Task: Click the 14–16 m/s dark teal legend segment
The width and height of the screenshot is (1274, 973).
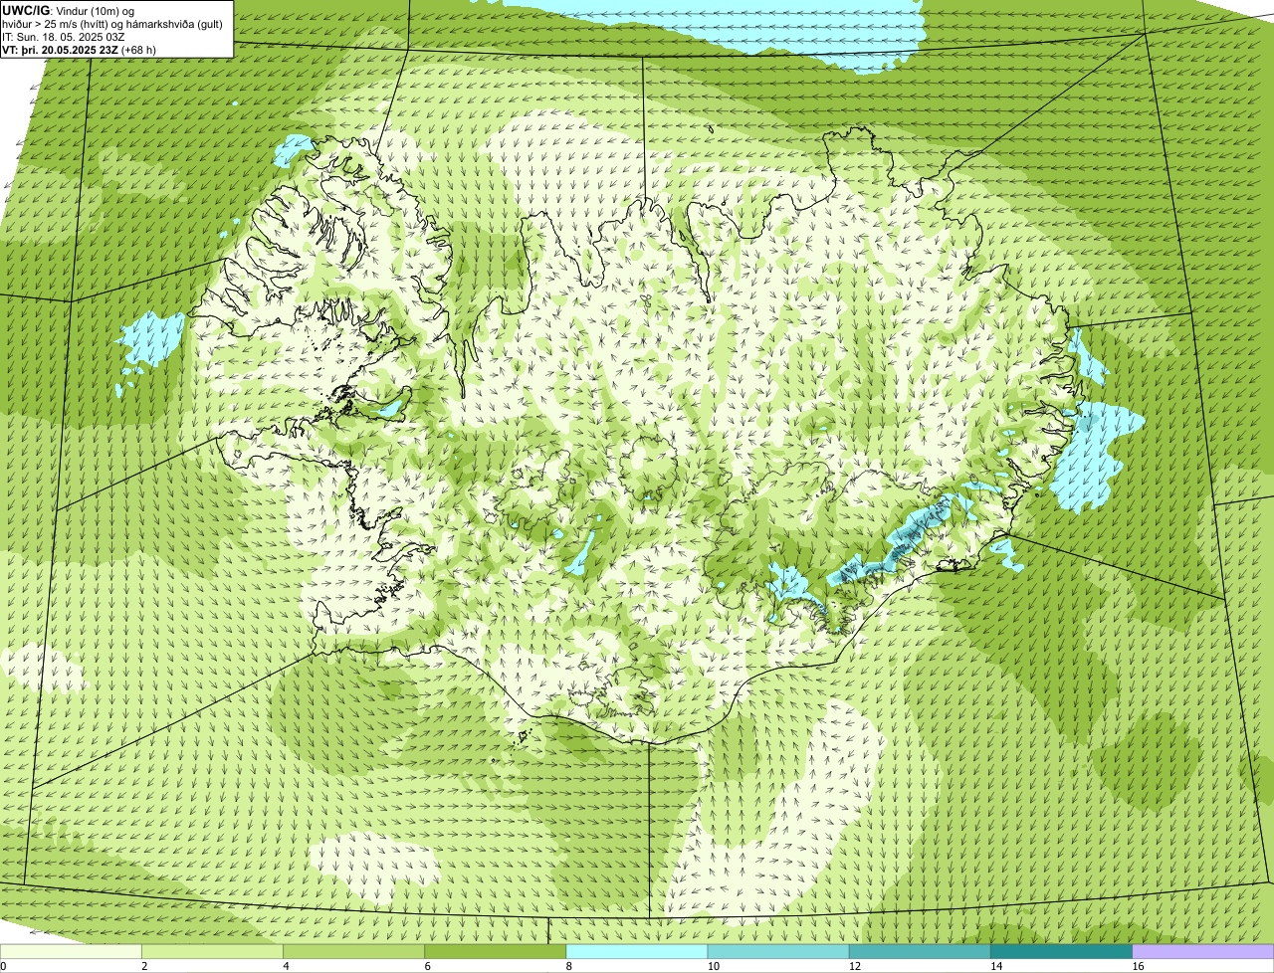Action: click(1062, 952)
